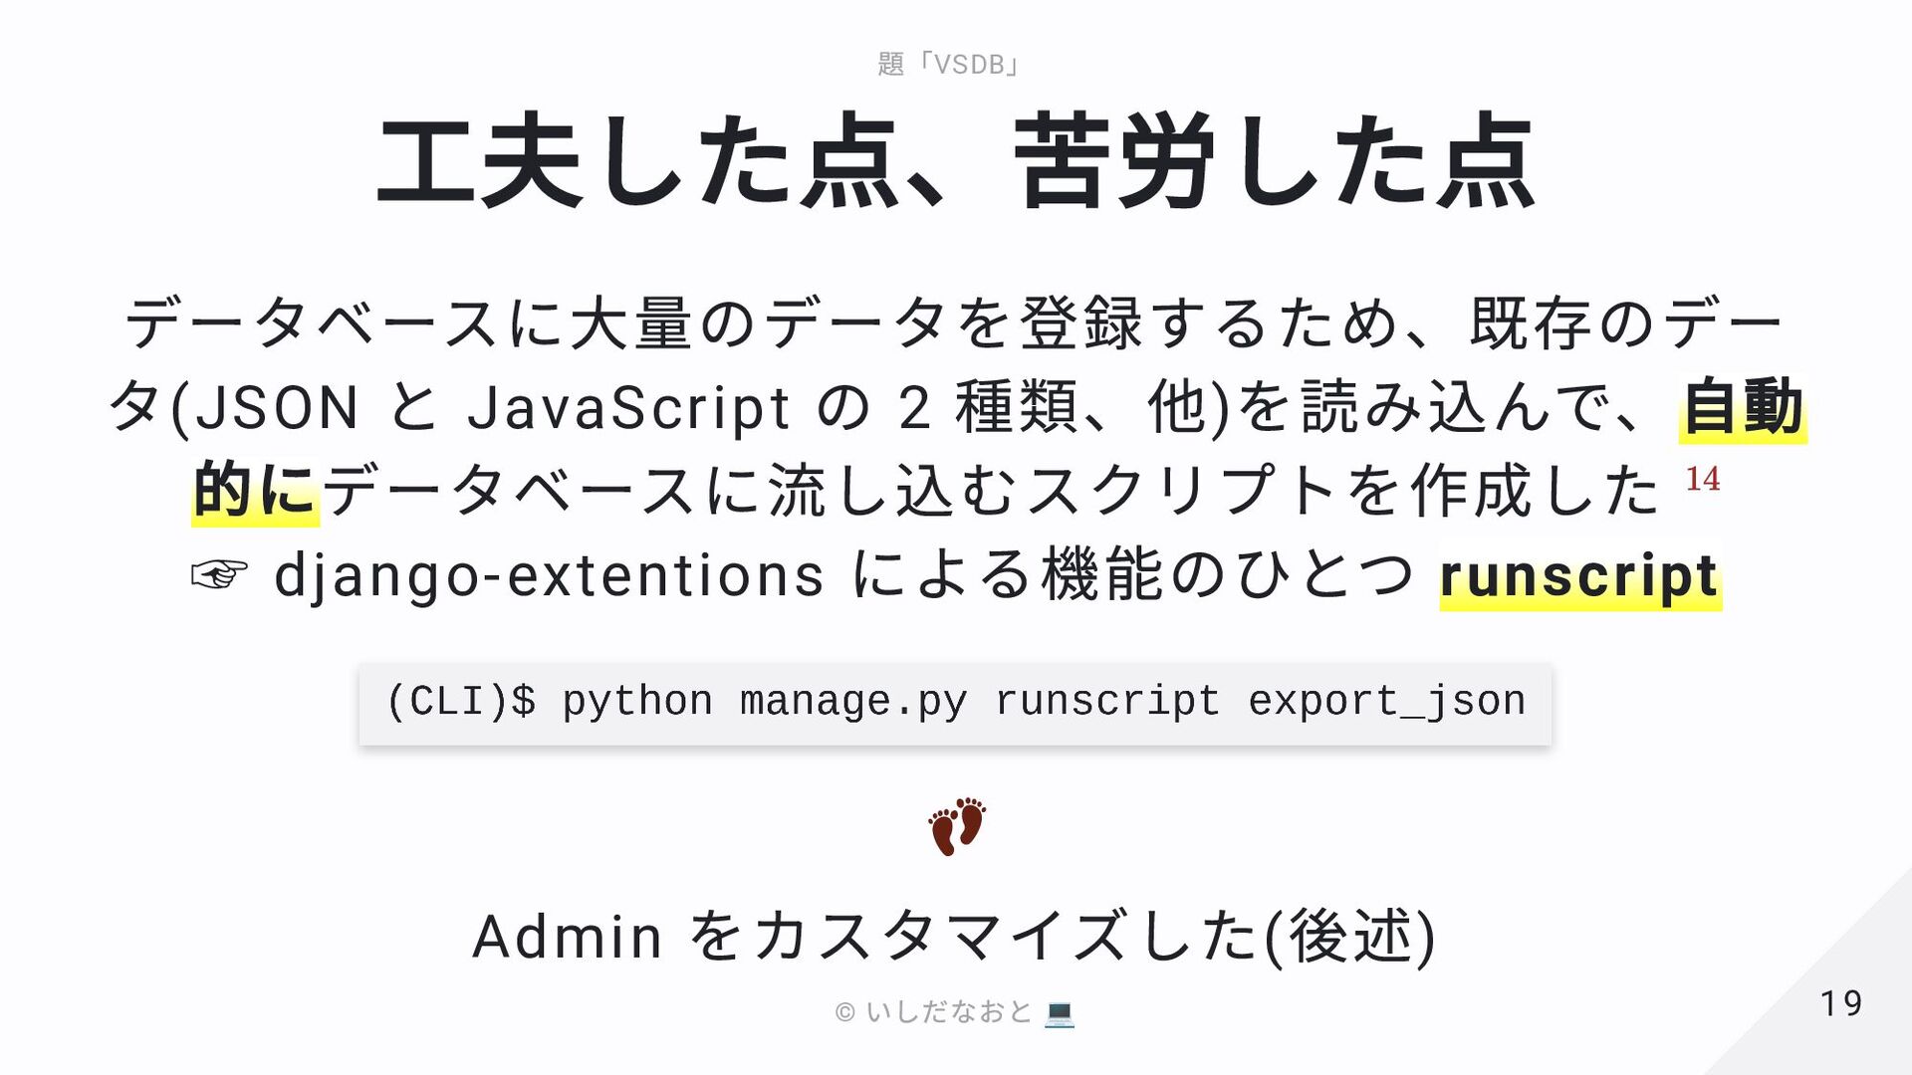Viewport: 1912px width, 1075px height.
Task: Click the copyright symbol in footer
Action: (844, 1013)
